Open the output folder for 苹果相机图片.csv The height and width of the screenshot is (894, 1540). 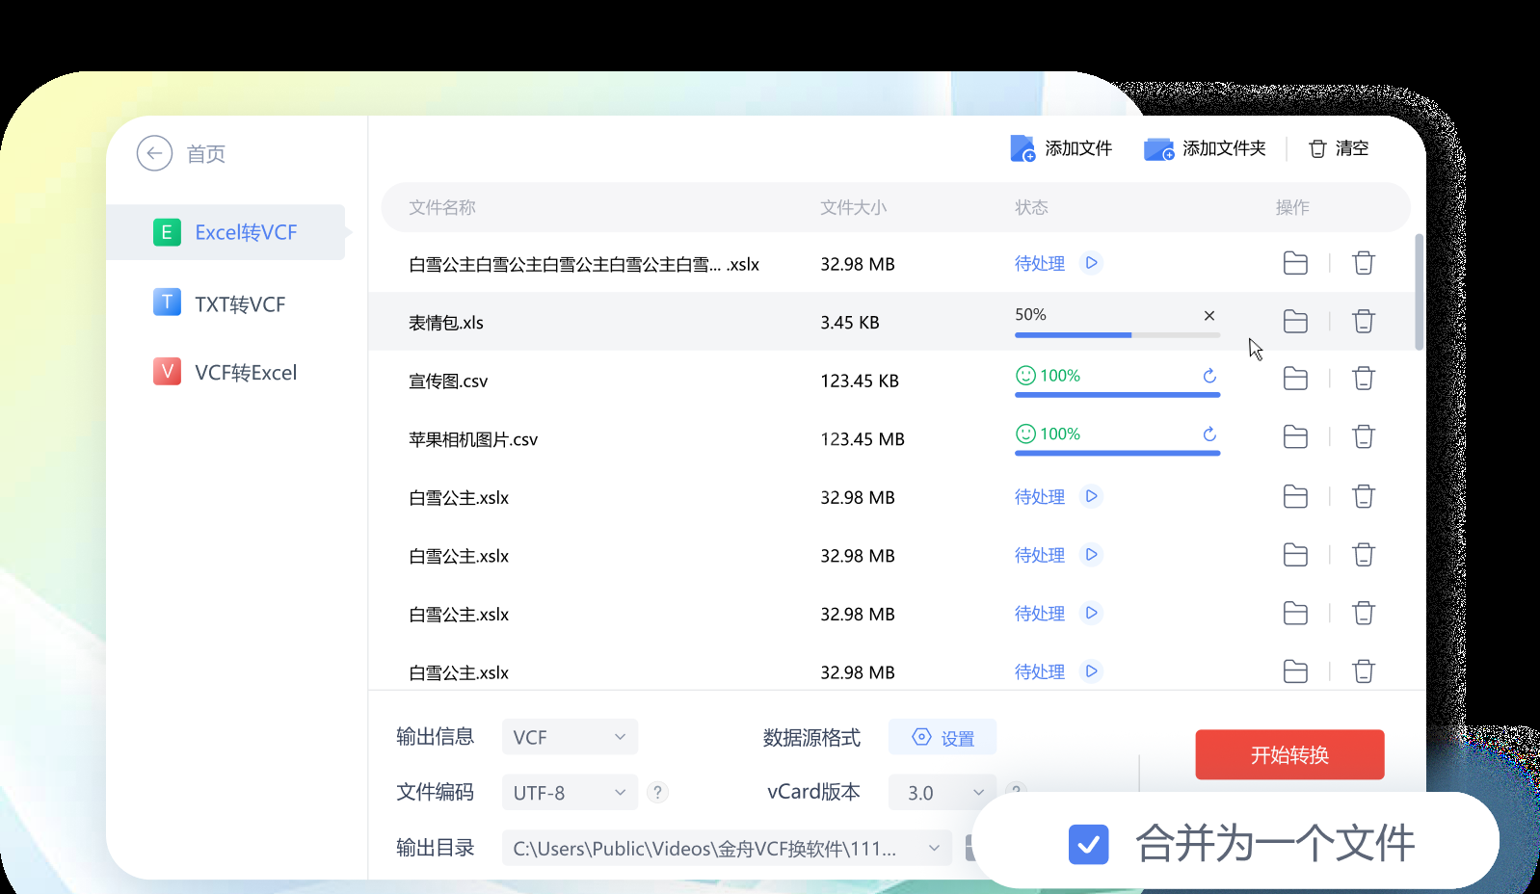click(1295, 437)
